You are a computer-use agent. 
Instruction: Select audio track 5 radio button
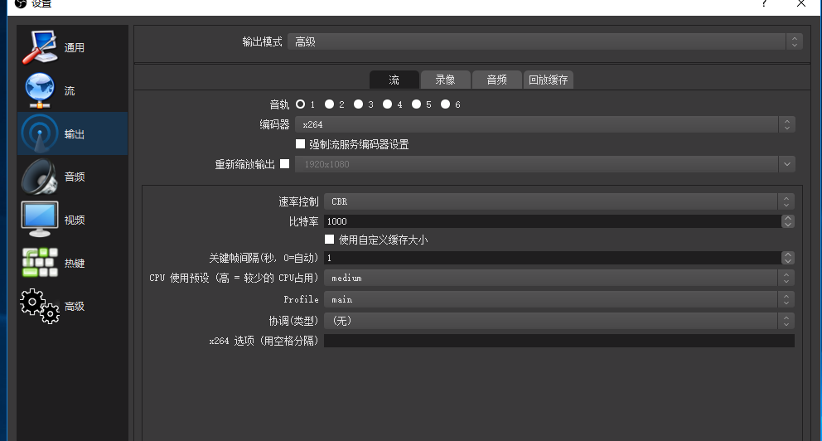pos(416,104)
